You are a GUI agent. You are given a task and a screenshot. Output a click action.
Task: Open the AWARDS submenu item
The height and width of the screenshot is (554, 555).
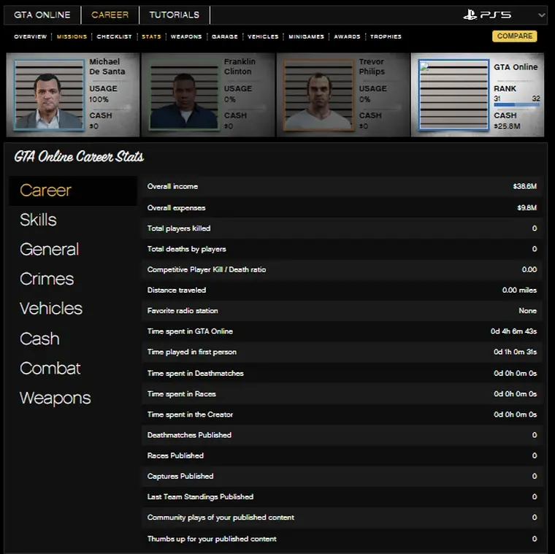pos(347,36)
